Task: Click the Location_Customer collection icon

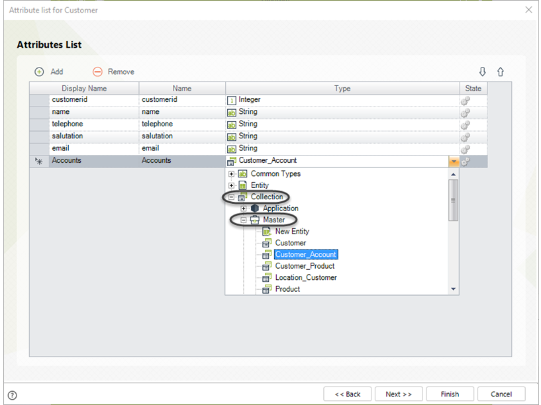Action: click(x=267, y=277)
